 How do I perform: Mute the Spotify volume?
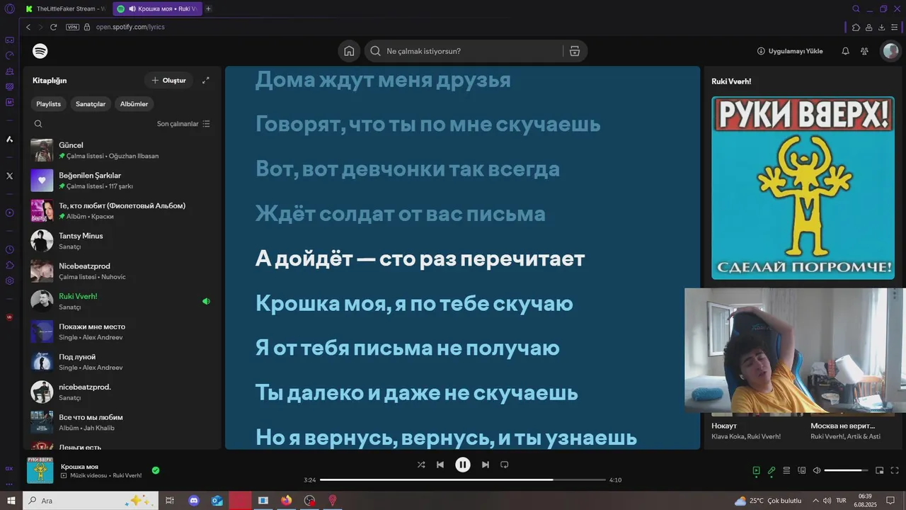click(x=817, y=470)
